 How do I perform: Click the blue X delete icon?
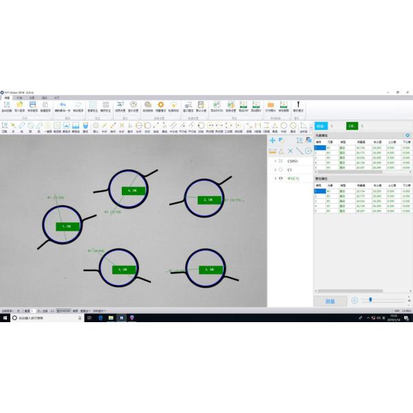tap(290, 150)
